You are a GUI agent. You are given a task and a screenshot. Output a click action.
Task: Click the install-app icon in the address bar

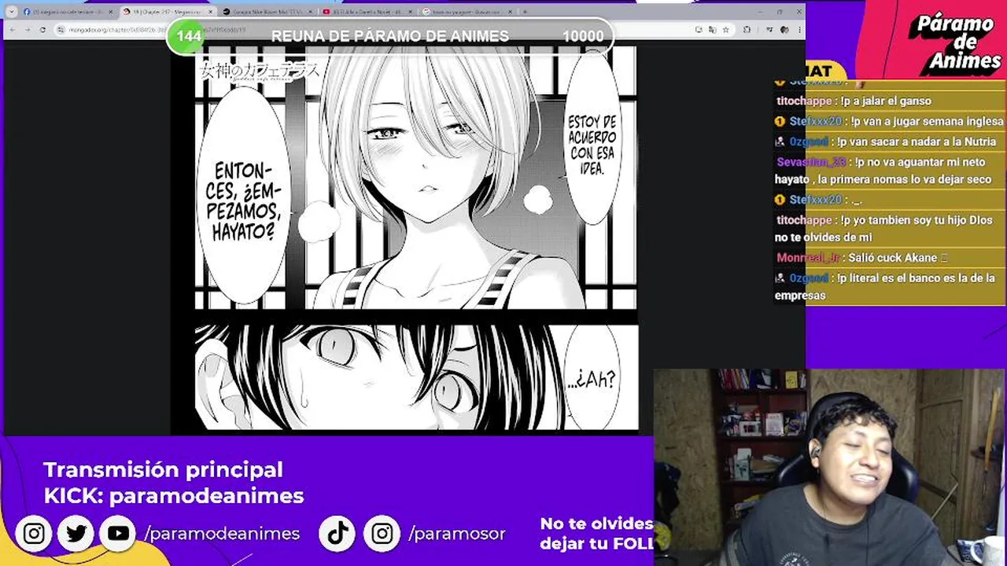point(699,30)
